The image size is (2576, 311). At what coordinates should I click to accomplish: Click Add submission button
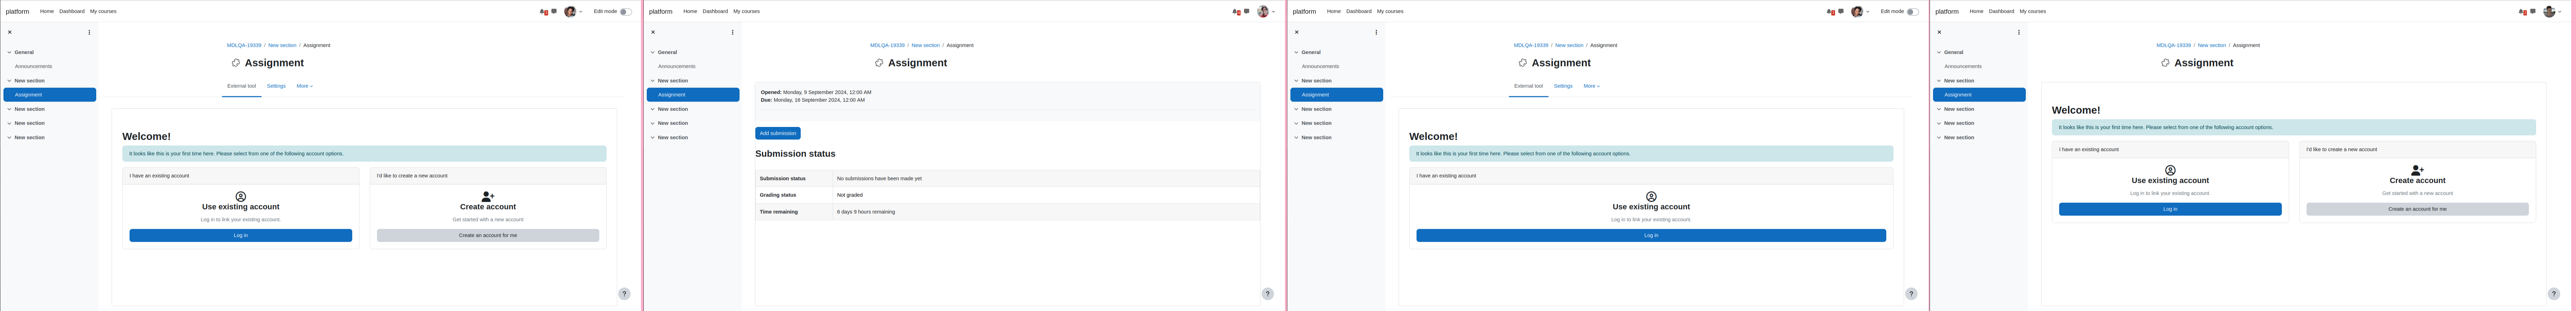[778, 133]
